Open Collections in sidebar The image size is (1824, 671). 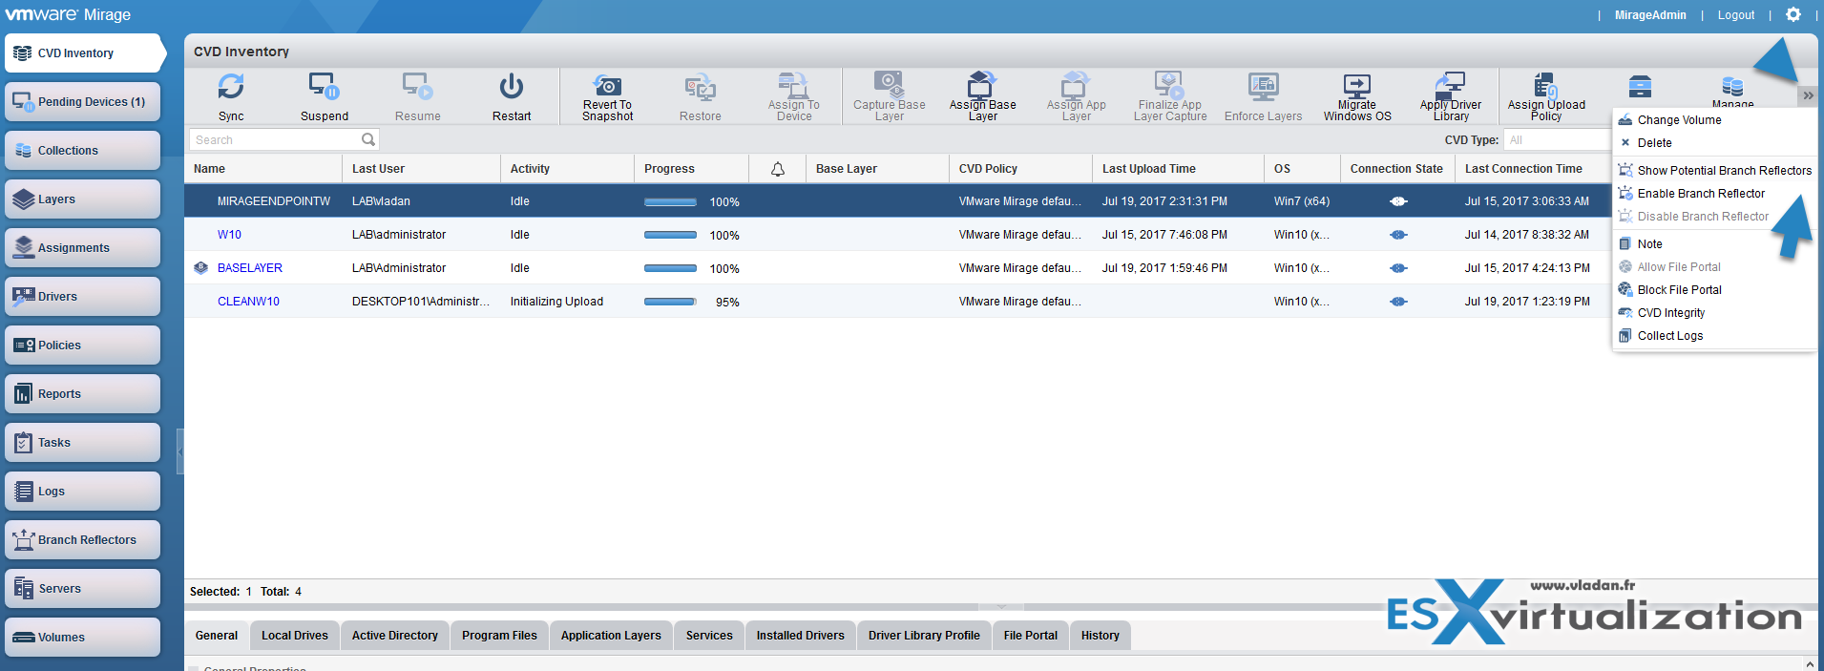click(83, 151)
